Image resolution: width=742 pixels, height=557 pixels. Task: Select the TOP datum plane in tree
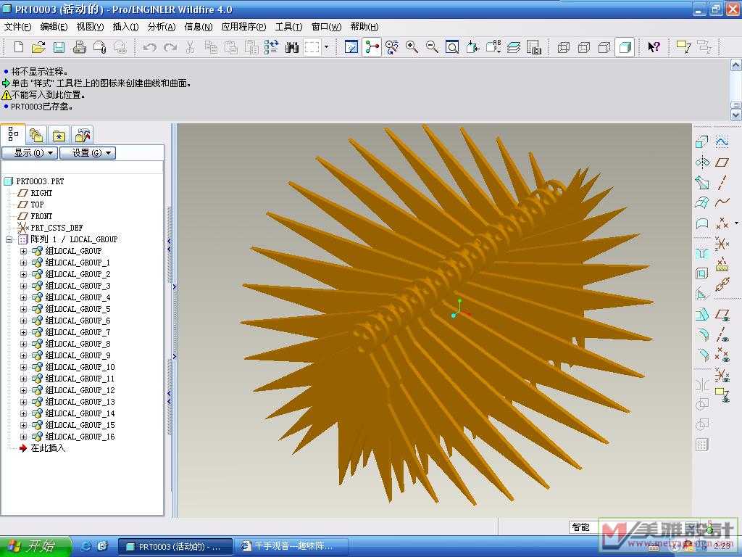[x=37, y=205]
